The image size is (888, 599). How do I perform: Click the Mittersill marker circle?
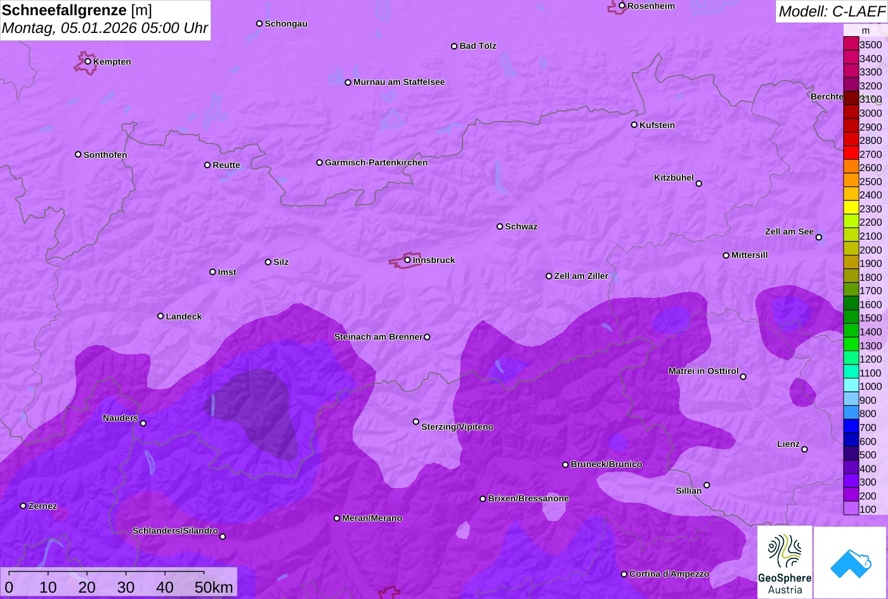[x=726, y=255]
